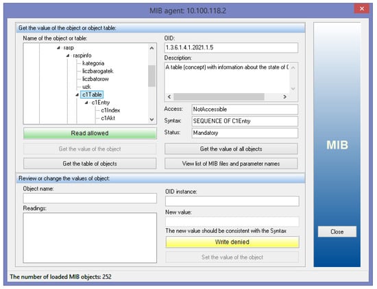
Task: Select raspinfo in the object tree
Action: (x=82, y=55)
